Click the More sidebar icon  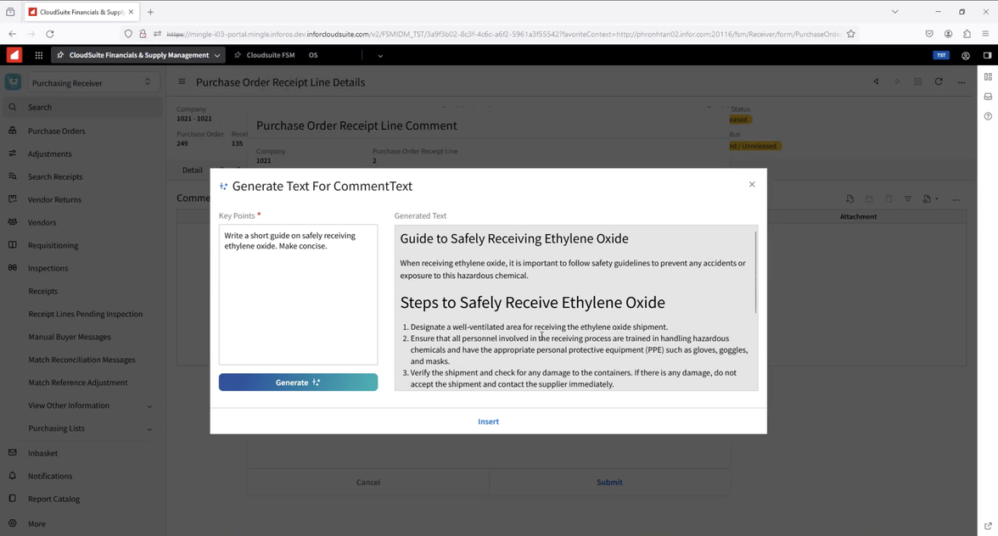click(12, 523)
